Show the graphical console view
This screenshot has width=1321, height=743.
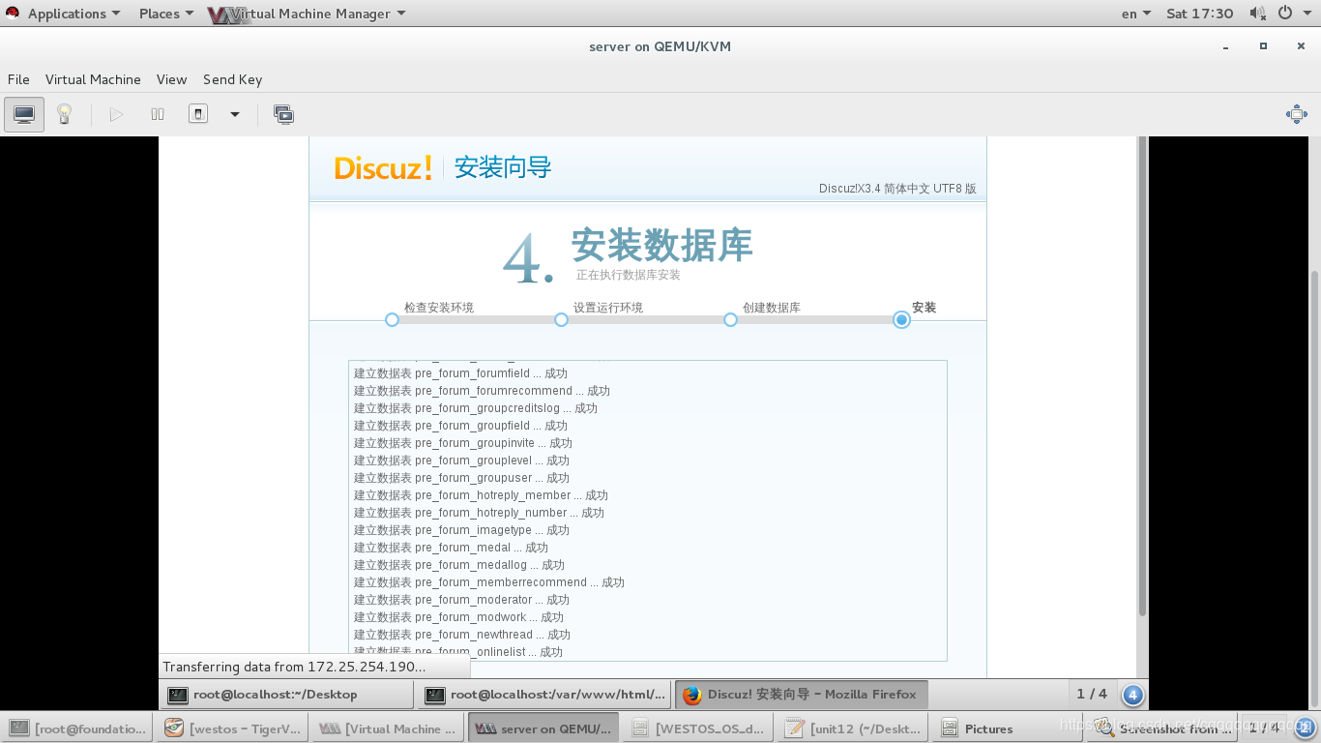pos(24,114)
